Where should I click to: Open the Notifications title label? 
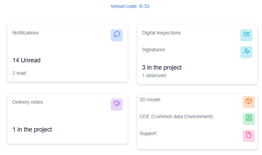pyautogui.click(x=25, y=33)
